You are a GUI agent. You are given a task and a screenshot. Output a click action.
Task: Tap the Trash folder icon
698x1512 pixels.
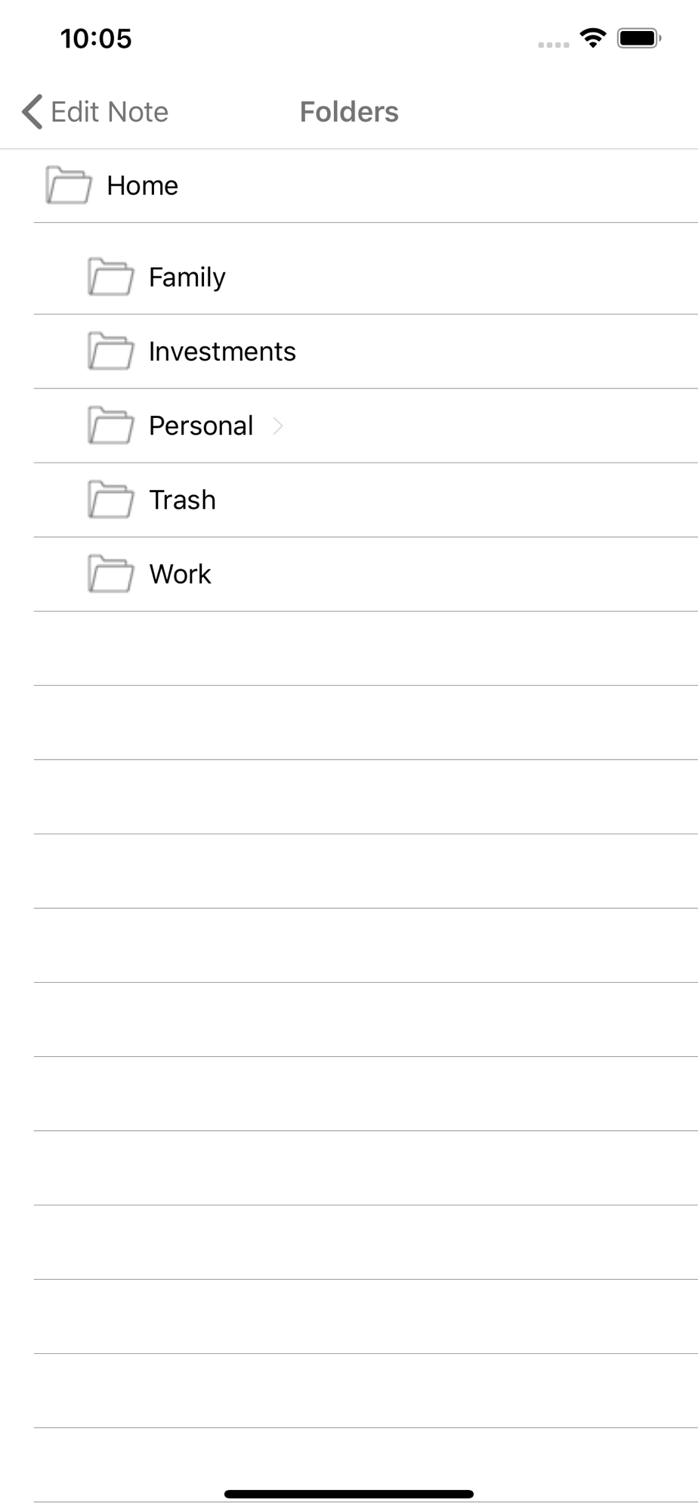point(110,500)
